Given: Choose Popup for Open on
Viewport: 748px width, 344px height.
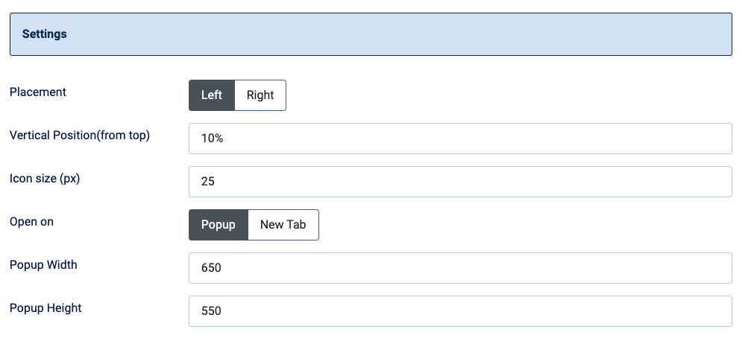Looking at the screenshot, I should click(x=219, y=225).
